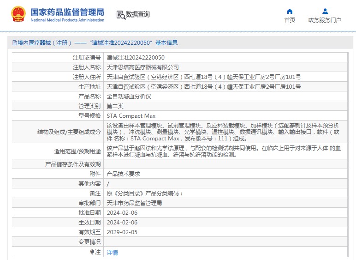Screen dimensions: 356x260
Task: Click the 国家药品监督管理局 title text
Action: point(67,12)
